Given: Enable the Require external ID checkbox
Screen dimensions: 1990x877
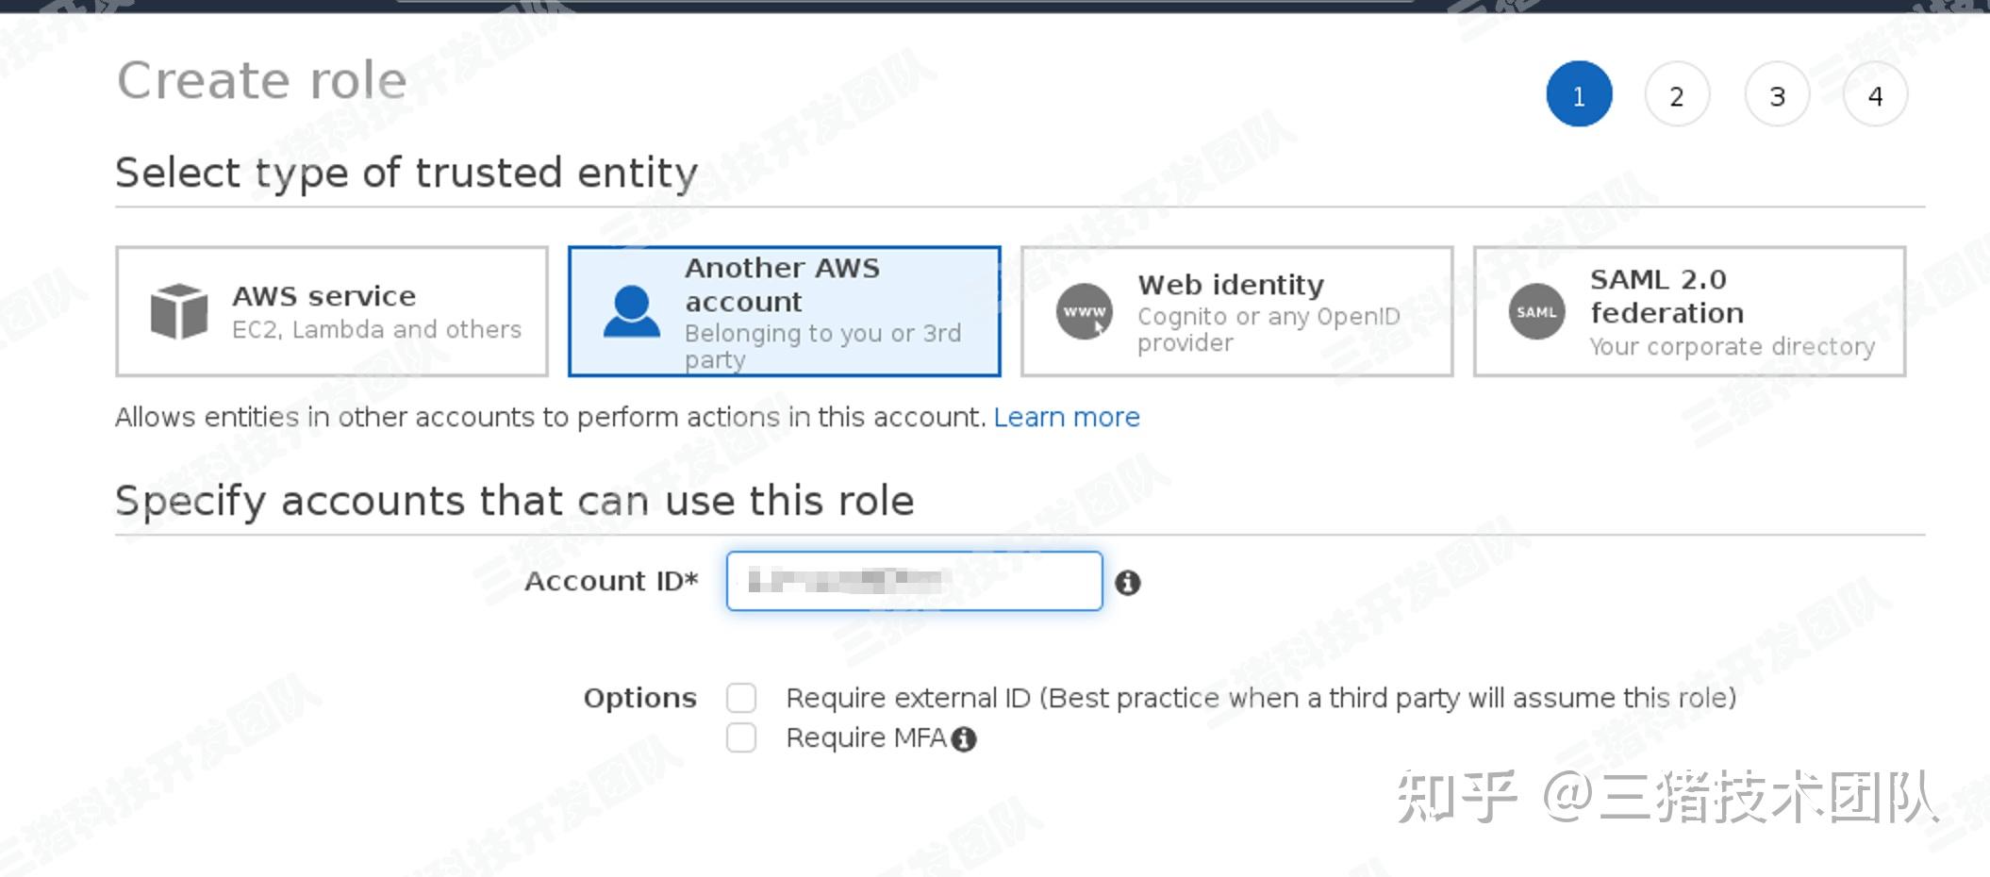Looking at the screenshot, I should [x=742, y=698].
